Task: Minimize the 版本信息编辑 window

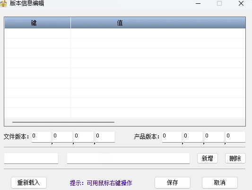Action: coord(198,3)
